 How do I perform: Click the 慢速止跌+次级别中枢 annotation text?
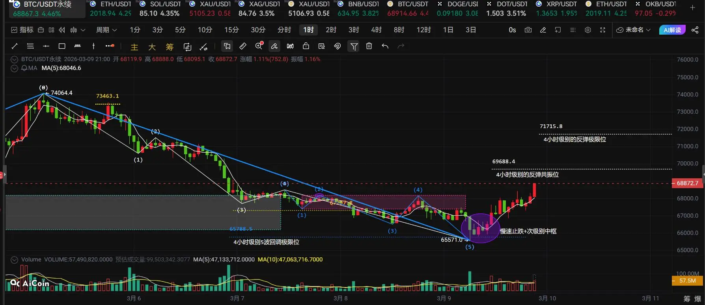point(528,231)
